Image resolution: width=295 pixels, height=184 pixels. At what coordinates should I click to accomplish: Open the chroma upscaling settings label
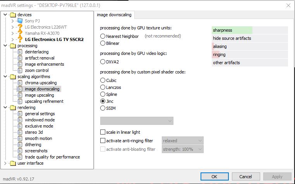41,83
